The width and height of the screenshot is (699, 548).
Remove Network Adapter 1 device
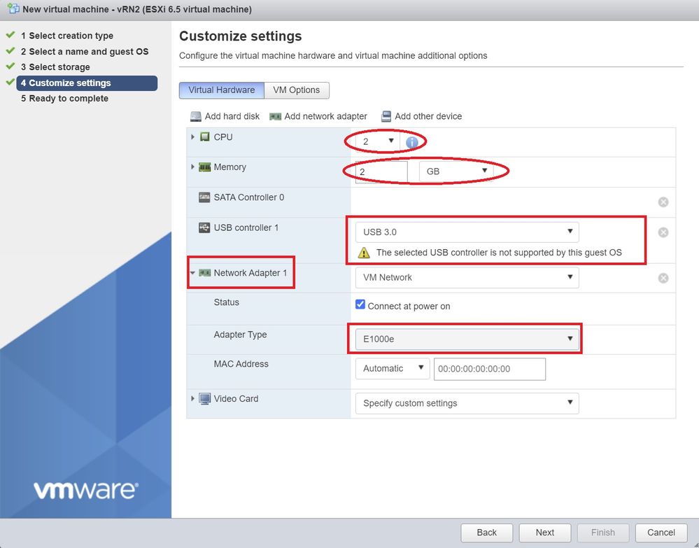[663, 278]
